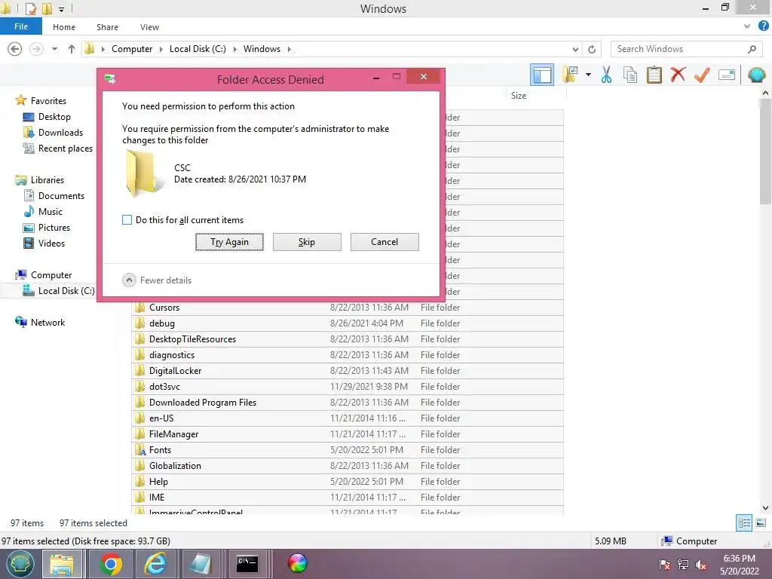Open the Help question mark icon
The image size is (772, 579).
(763, 26)
